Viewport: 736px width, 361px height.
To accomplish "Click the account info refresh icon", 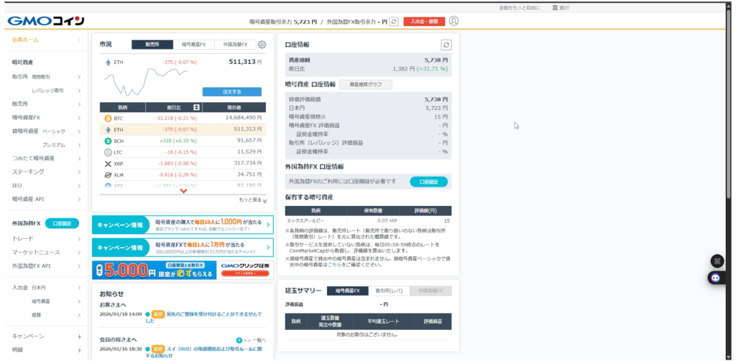I will coord(446,44).
